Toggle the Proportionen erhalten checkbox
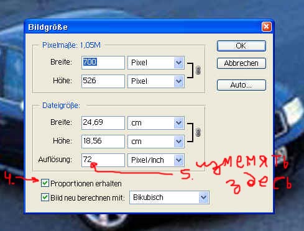The width and height of the screenshot is (304, 231). coord(45,183)
